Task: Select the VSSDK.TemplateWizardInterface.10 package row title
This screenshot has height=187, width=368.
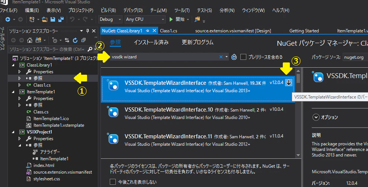Action: pyautogui.click(x=169, y=110)
